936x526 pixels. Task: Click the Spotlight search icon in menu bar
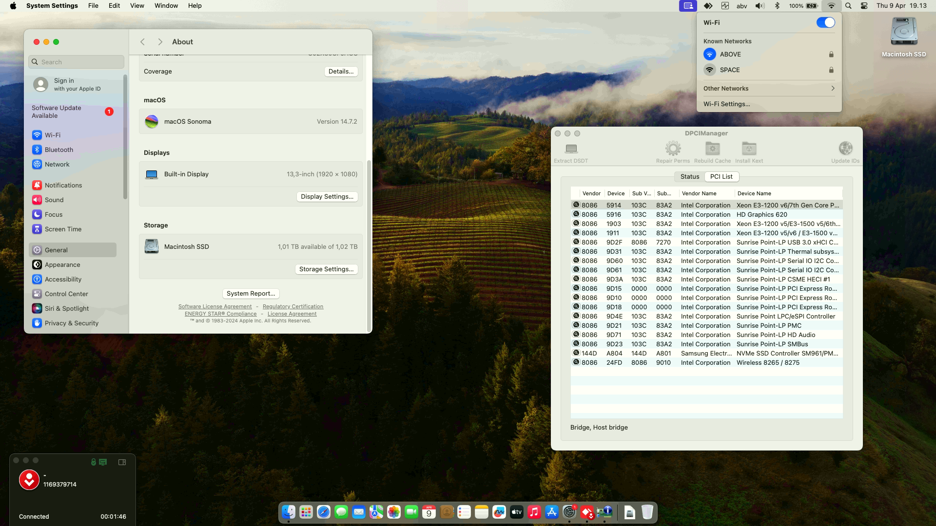click(x=848, y=6)
